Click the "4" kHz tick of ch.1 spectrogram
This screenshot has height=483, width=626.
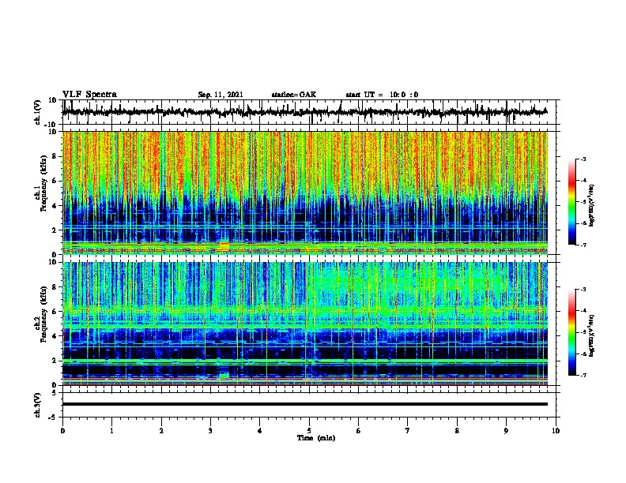click(55, 206)
